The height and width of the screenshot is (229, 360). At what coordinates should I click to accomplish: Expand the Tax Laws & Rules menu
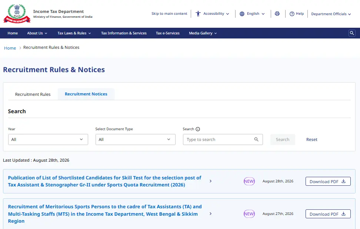[74, 33]
